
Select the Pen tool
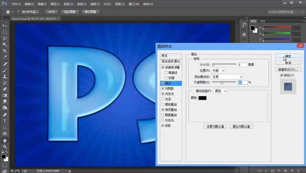5,115
